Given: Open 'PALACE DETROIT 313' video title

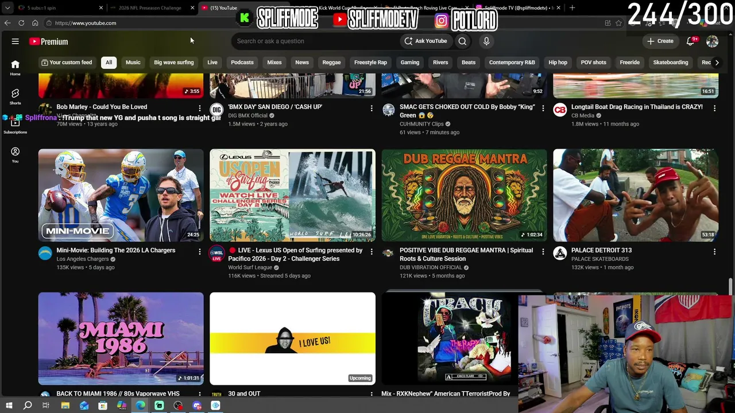Looking at the screenshot, I should pyautogui.click(x=601, y=251).
